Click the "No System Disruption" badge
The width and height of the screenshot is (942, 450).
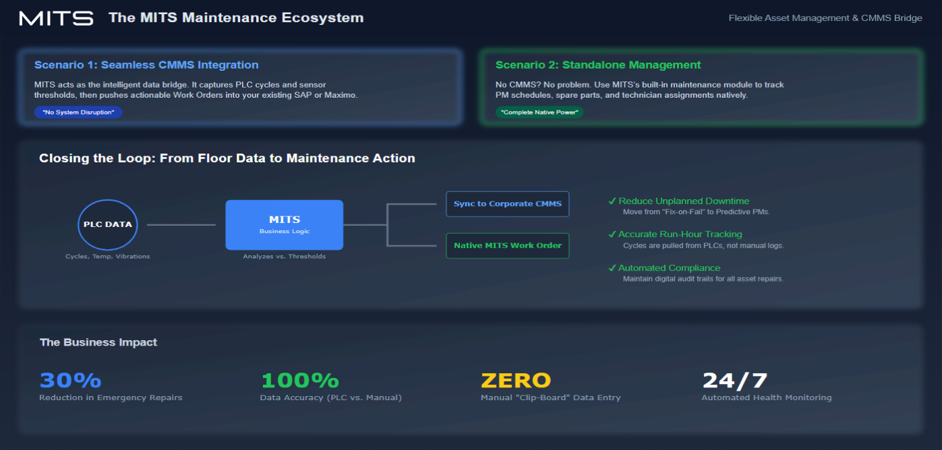[78, 112]
